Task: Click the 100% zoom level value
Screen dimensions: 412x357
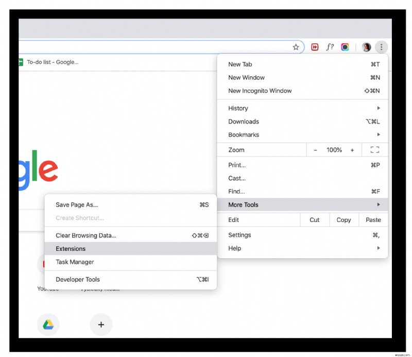Action: click(x=334, y=150)
